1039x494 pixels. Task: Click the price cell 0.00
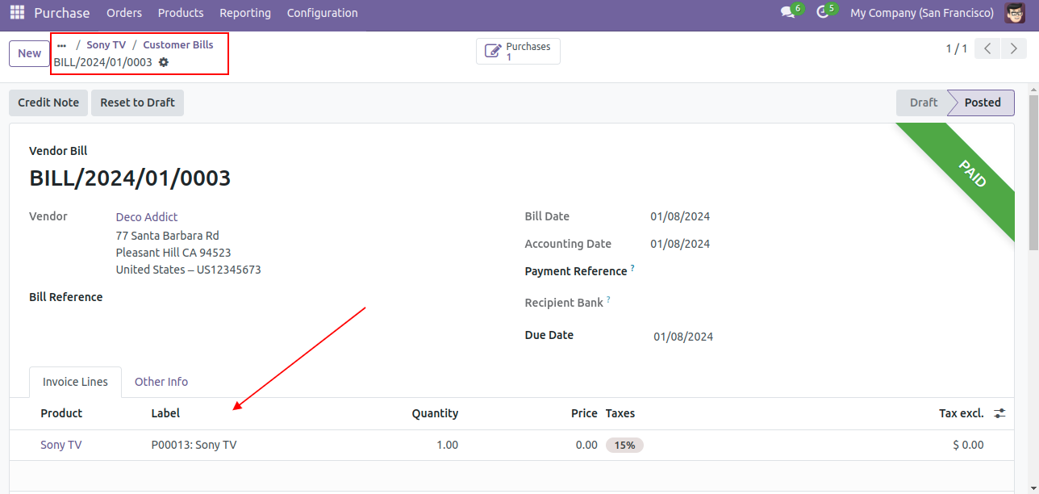[x=586, y=445]
